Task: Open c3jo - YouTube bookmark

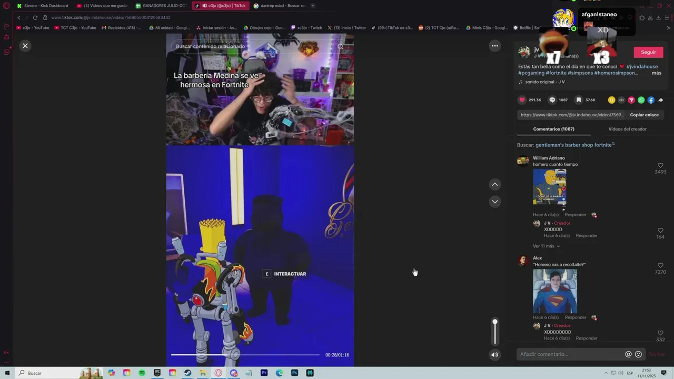Action: point(33,28)
